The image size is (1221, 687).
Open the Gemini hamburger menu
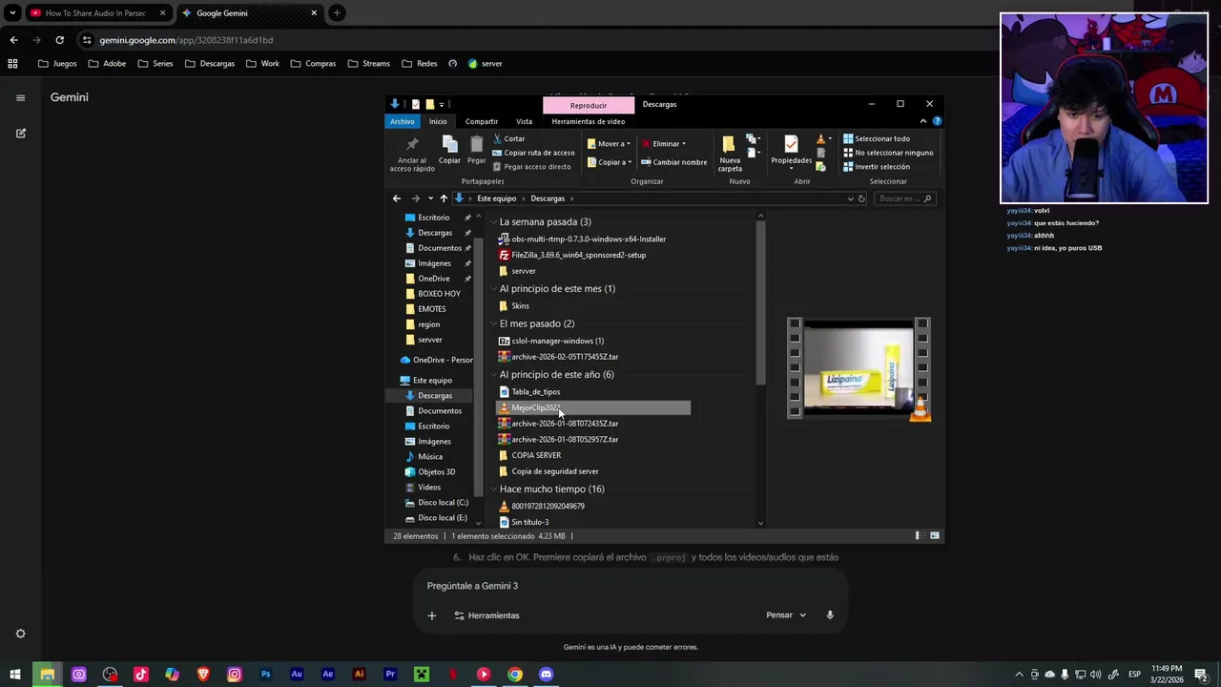coord(20,97)
